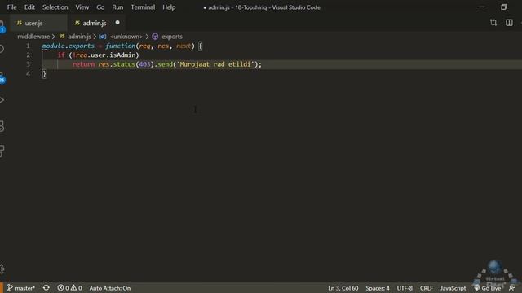
Task: Select exports in the breadcrumb
Action: click(172, 37)
